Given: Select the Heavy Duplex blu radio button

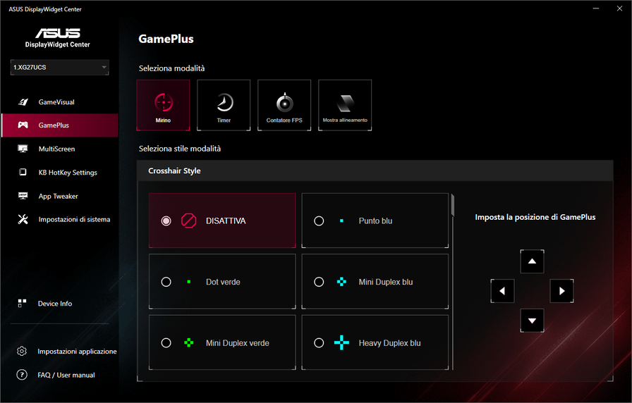Looking at the screenshot, I should pyautogui.click(x=319, y=343).
